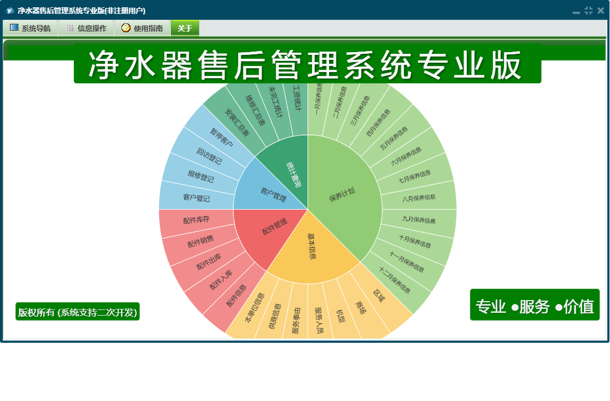
Task: Click the 系统导航 tab monitor icon
Action: click(14, 28)
